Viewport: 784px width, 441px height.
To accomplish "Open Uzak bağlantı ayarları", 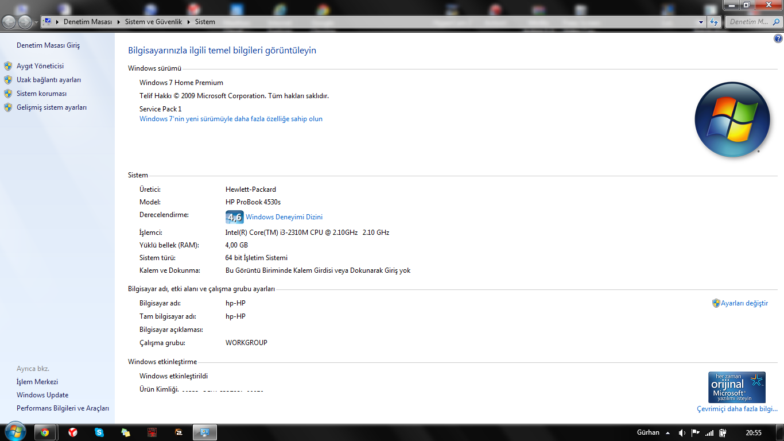I will coord(49,80).
